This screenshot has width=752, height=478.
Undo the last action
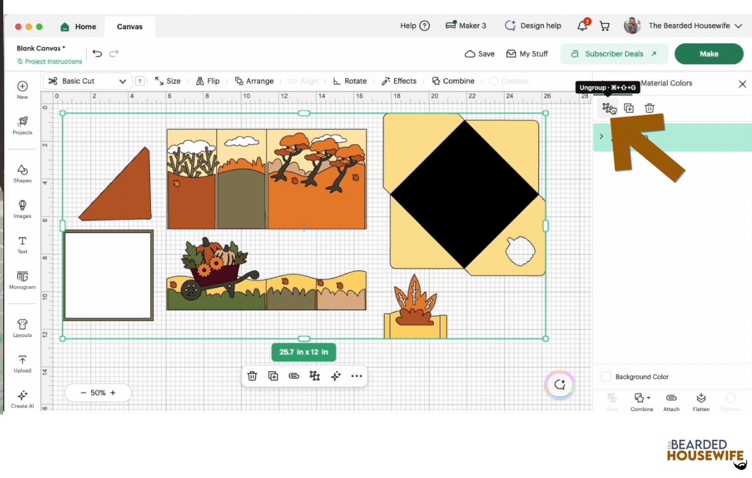(97, 54)
